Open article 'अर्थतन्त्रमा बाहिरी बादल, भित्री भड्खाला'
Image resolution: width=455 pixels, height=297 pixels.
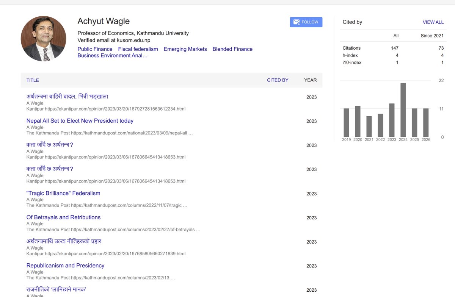[67, 97]
